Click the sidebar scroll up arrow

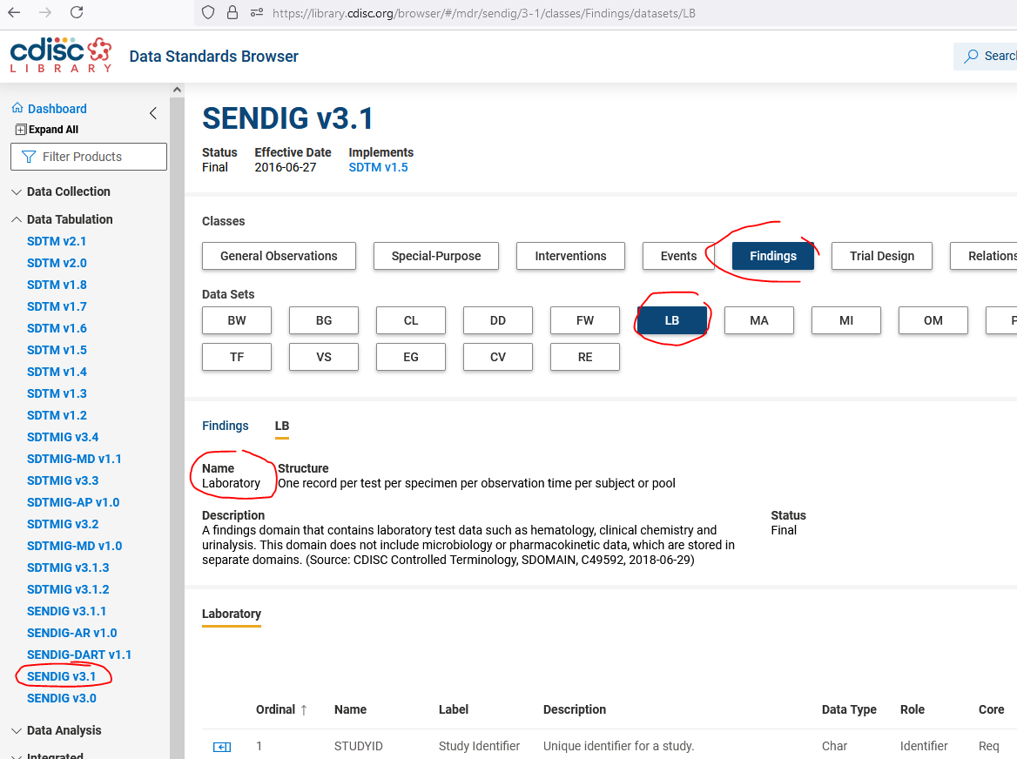coord(177,90)
